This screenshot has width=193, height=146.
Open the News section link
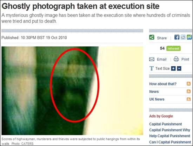154,92
